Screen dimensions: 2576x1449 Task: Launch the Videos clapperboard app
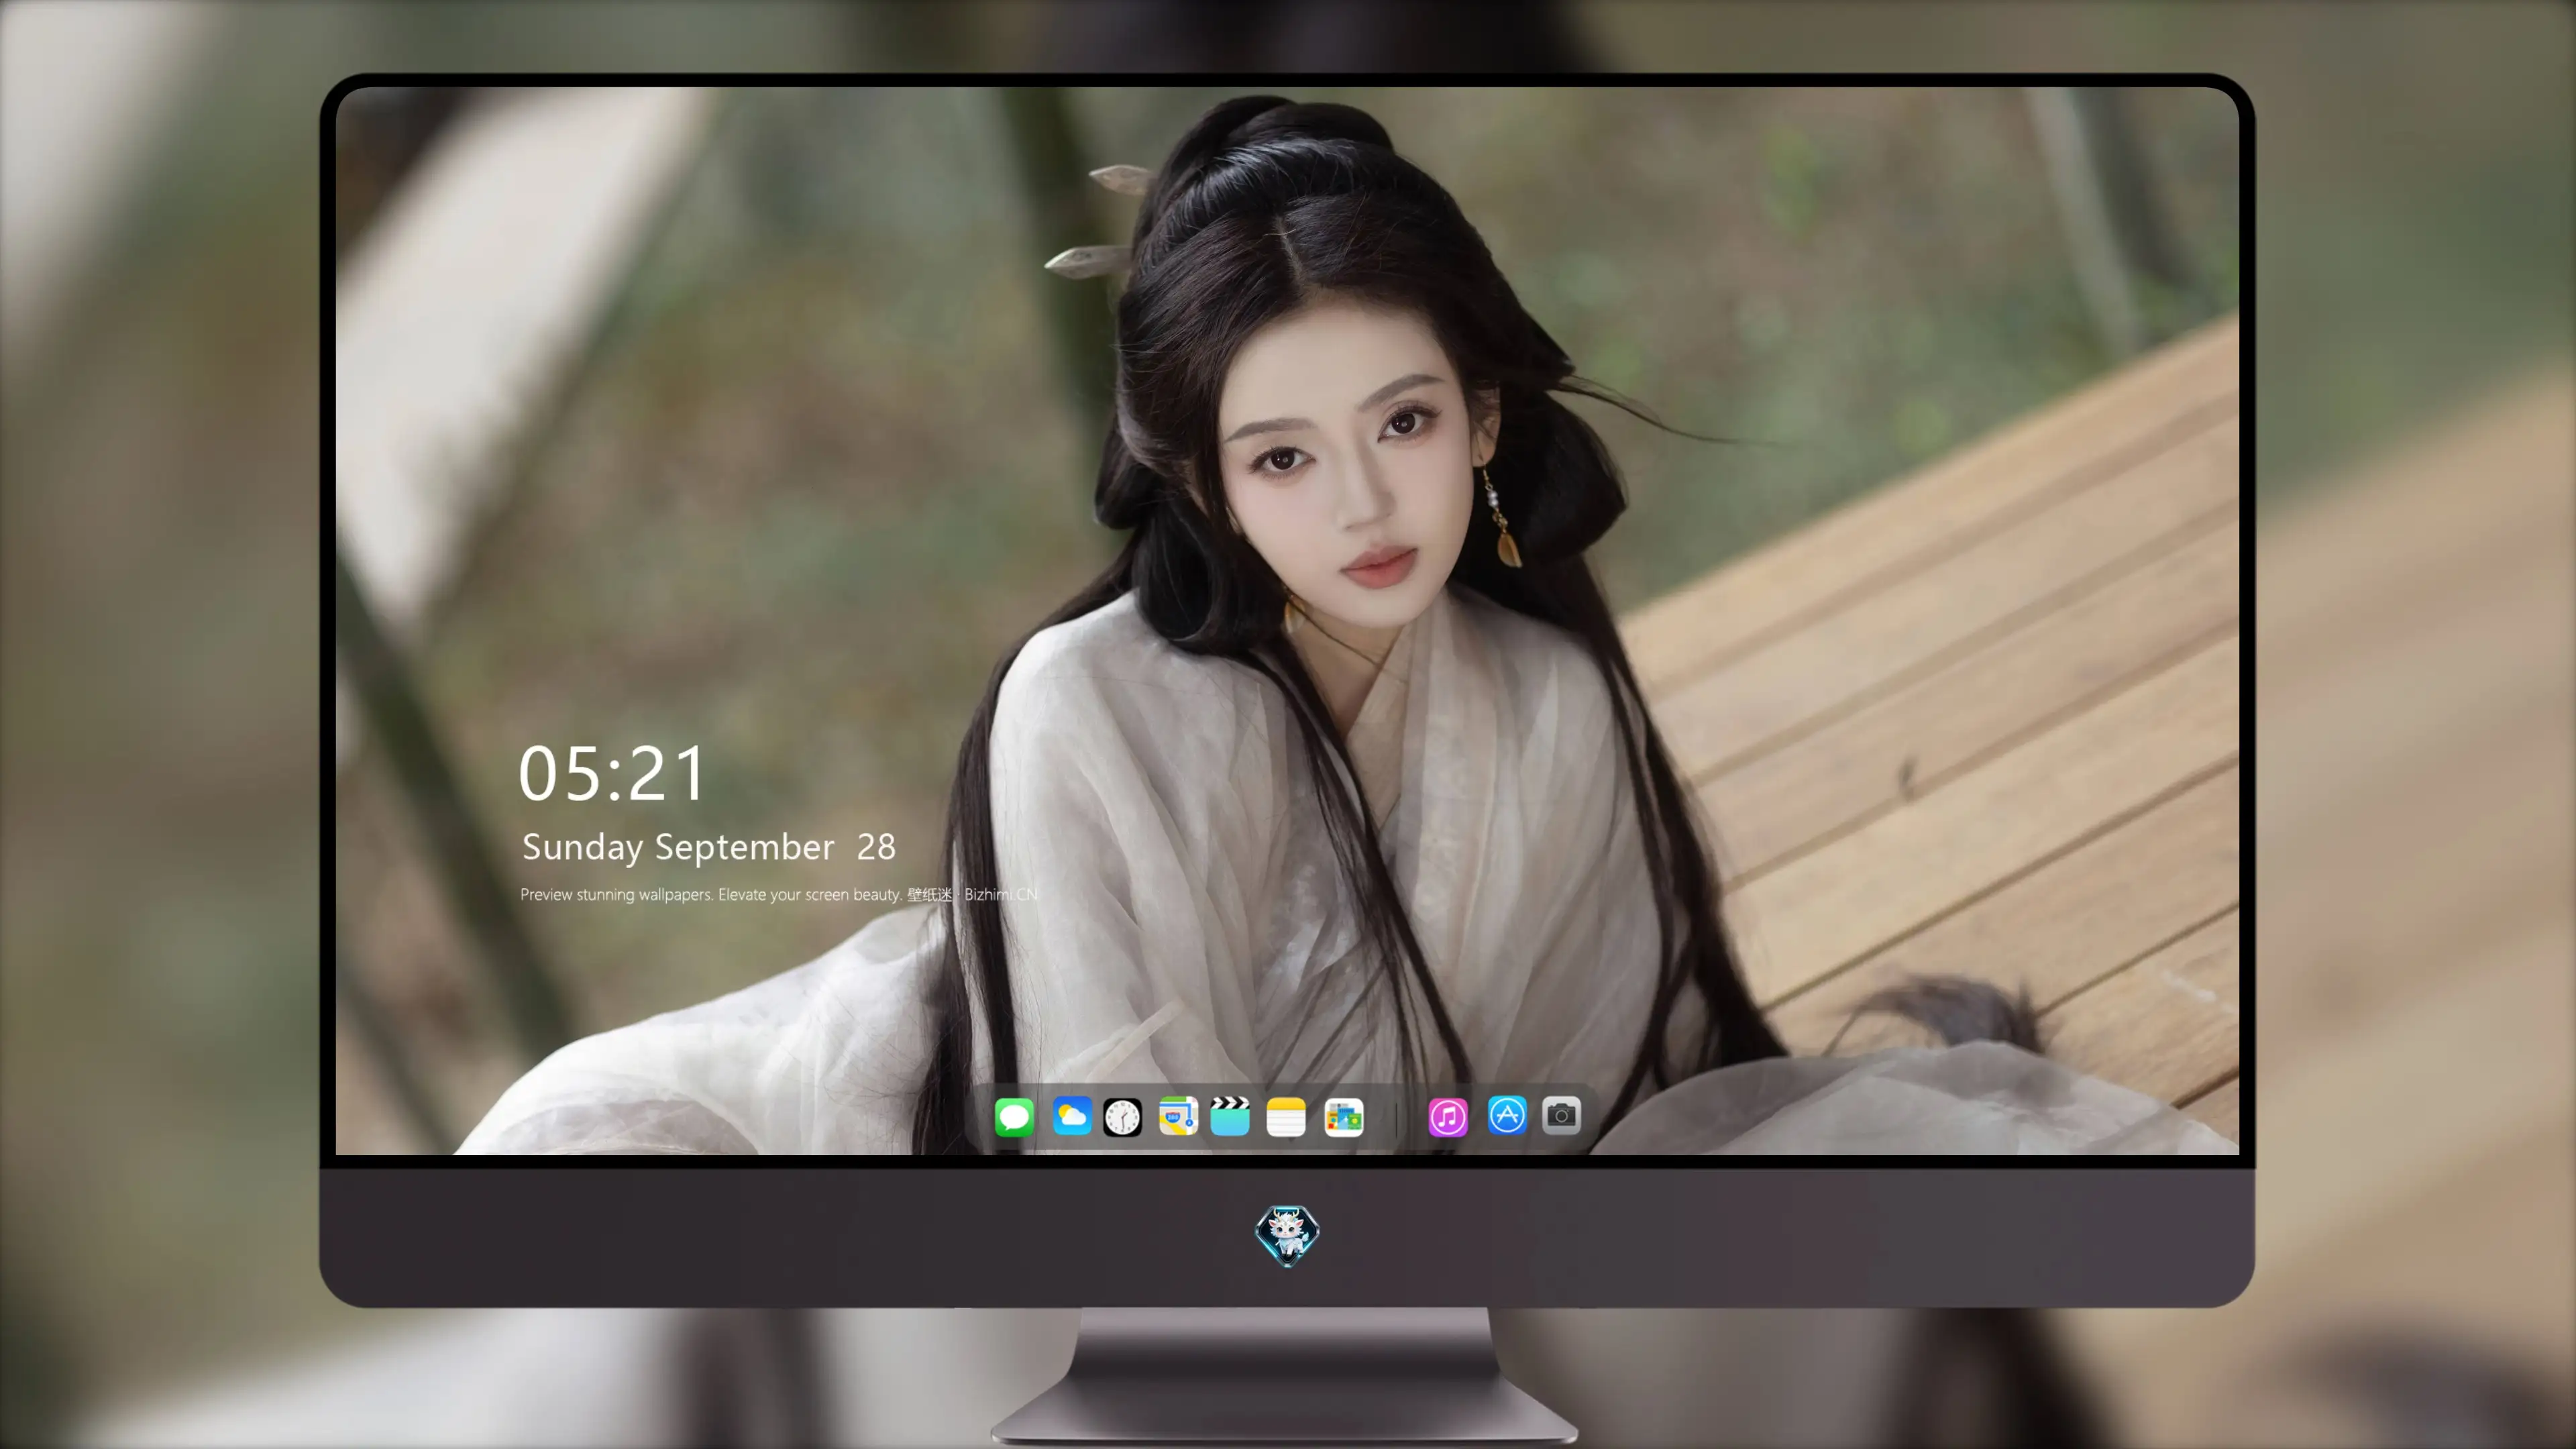pyautogui.click(x=1230, y=1116)
